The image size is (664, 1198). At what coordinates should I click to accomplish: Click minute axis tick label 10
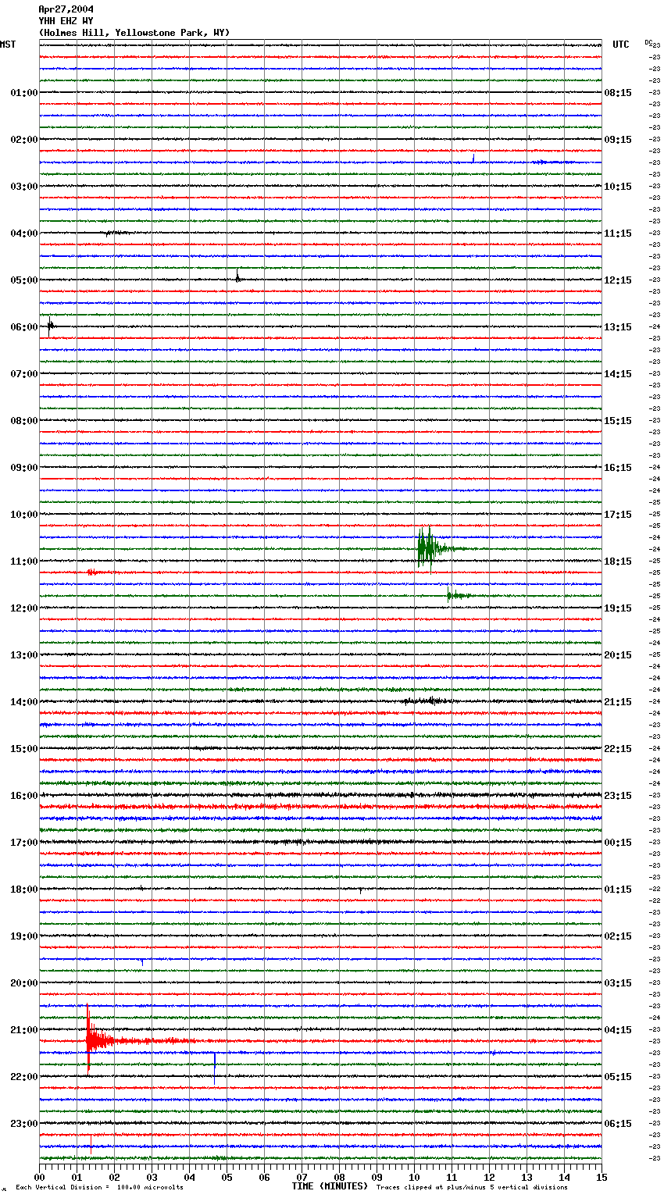[x=415, y=1177]
